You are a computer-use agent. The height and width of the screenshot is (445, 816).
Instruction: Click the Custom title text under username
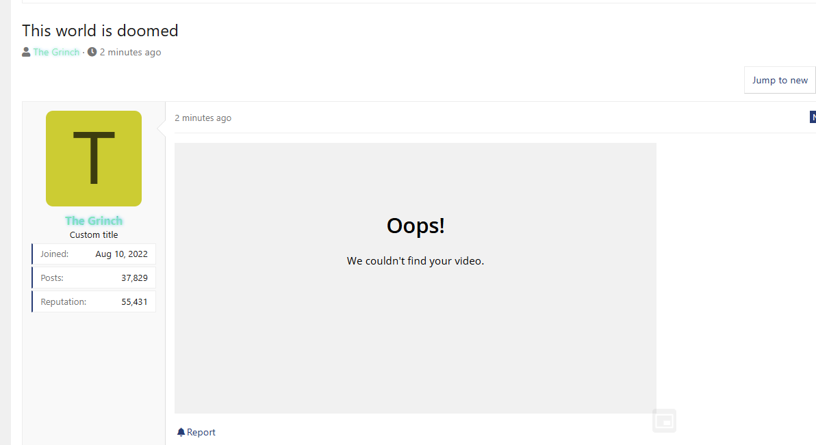[94, 234]
